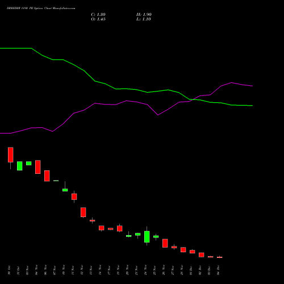Select the "01 Dec" date axis label
This screenshot has height=284, width=284.
pos(191,270)
